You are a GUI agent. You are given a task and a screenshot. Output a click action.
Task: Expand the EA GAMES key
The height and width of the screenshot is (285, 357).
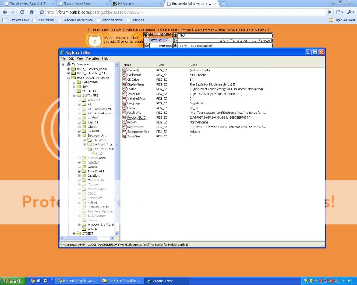coord(79,131)
